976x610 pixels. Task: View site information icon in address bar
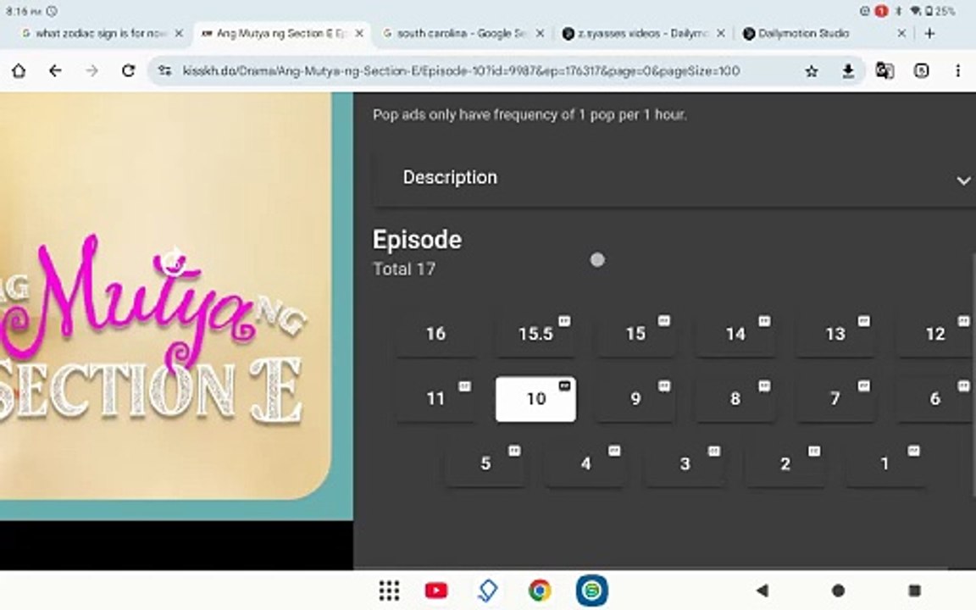(x=164, y=71)
